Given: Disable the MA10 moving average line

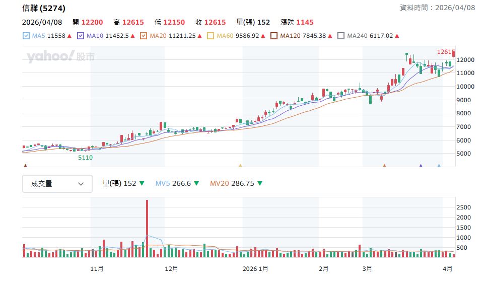Looking at the screenshot, I should (81, 36).
